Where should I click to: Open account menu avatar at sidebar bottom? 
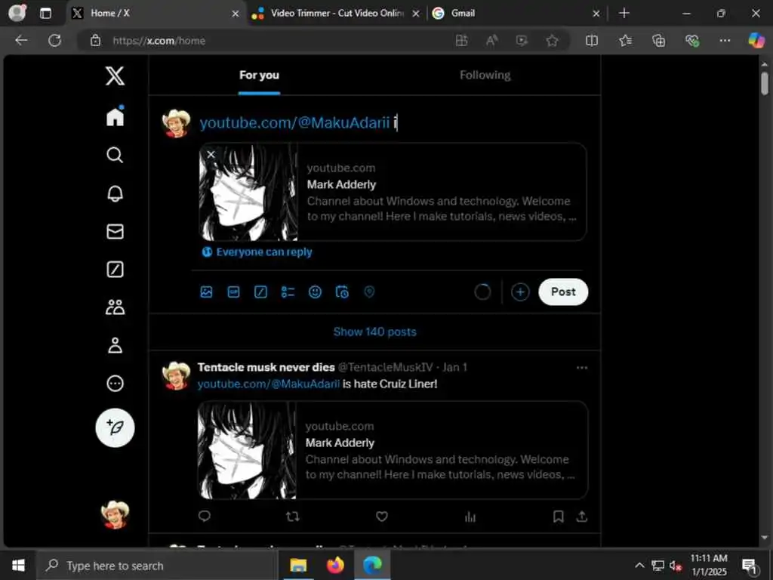click(115, 514)
